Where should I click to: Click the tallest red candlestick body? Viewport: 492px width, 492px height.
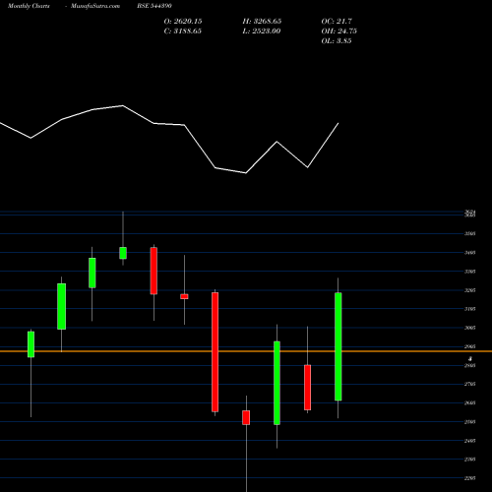215,352
